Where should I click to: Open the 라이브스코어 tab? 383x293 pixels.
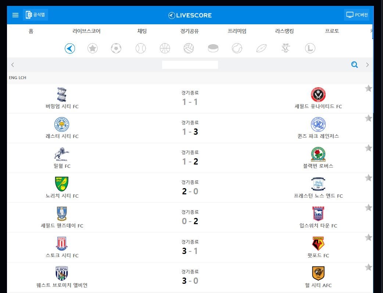point(86,31)
